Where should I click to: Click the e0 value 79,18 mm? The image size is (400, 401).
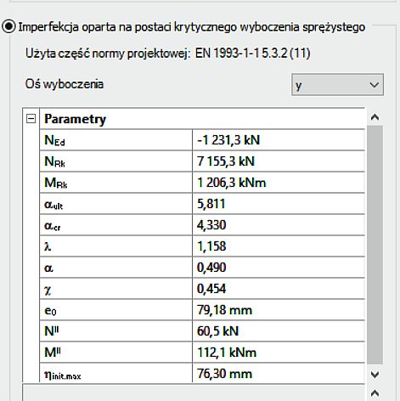pyautogui.click(x=279, y=310)
